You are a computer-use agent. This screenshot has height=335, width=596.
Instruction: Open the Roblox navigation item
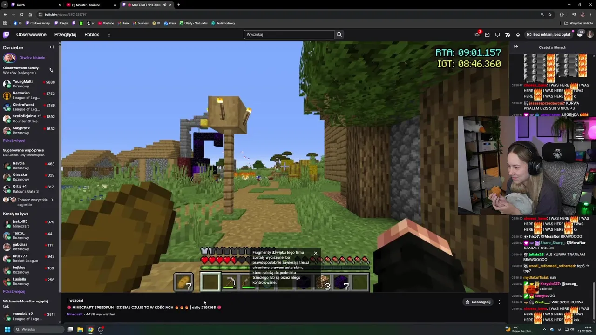[x=91, y=34]
